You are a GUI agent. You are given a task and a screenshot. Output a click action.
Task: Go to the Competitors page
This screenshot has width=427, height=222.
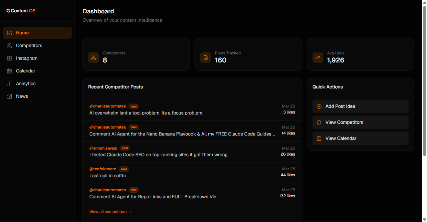(37, 45)
